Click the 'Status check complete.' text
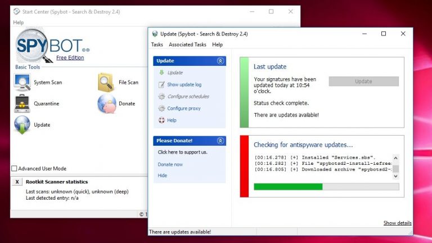 tap(281, 103)
